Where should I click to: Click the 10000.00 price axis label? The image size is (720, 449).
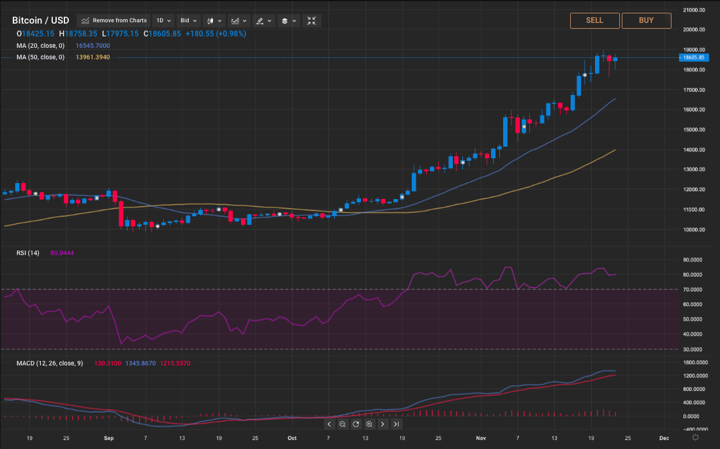pos(694,230)
